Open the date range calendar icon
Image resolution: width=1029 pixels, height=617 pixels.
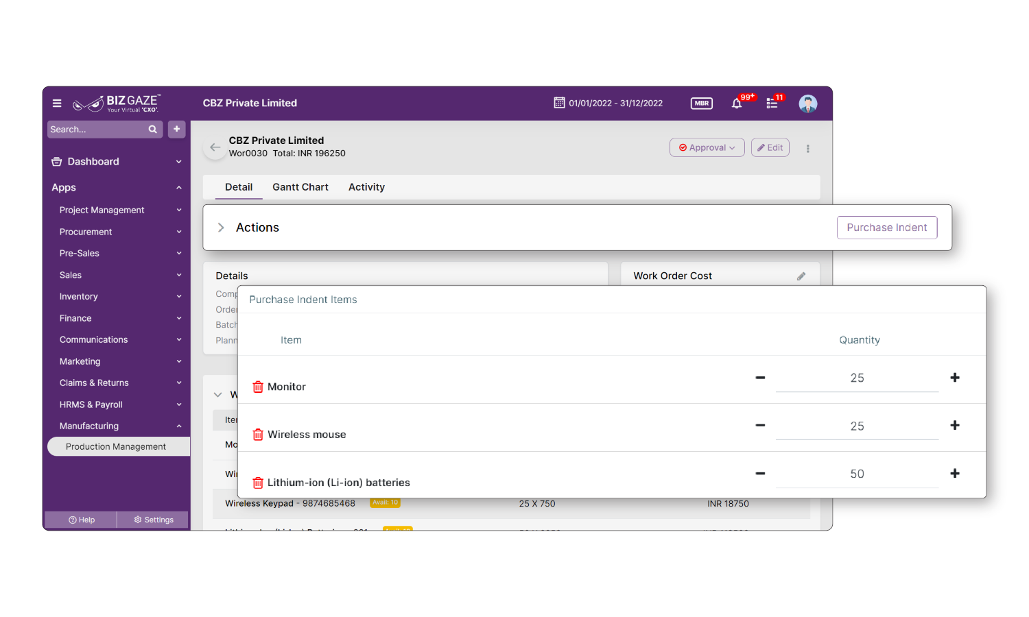(560, 103)
